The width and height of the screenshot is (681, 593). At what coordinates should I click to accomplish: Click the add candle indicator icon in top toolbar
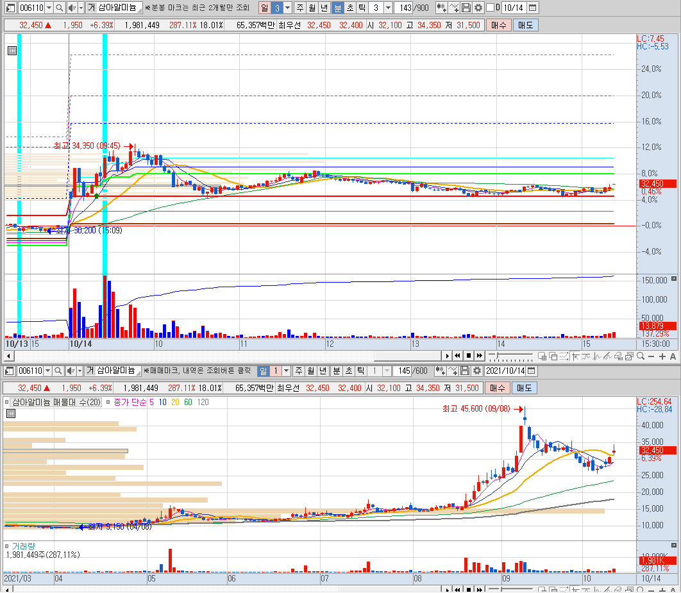[x=442, y=8]
